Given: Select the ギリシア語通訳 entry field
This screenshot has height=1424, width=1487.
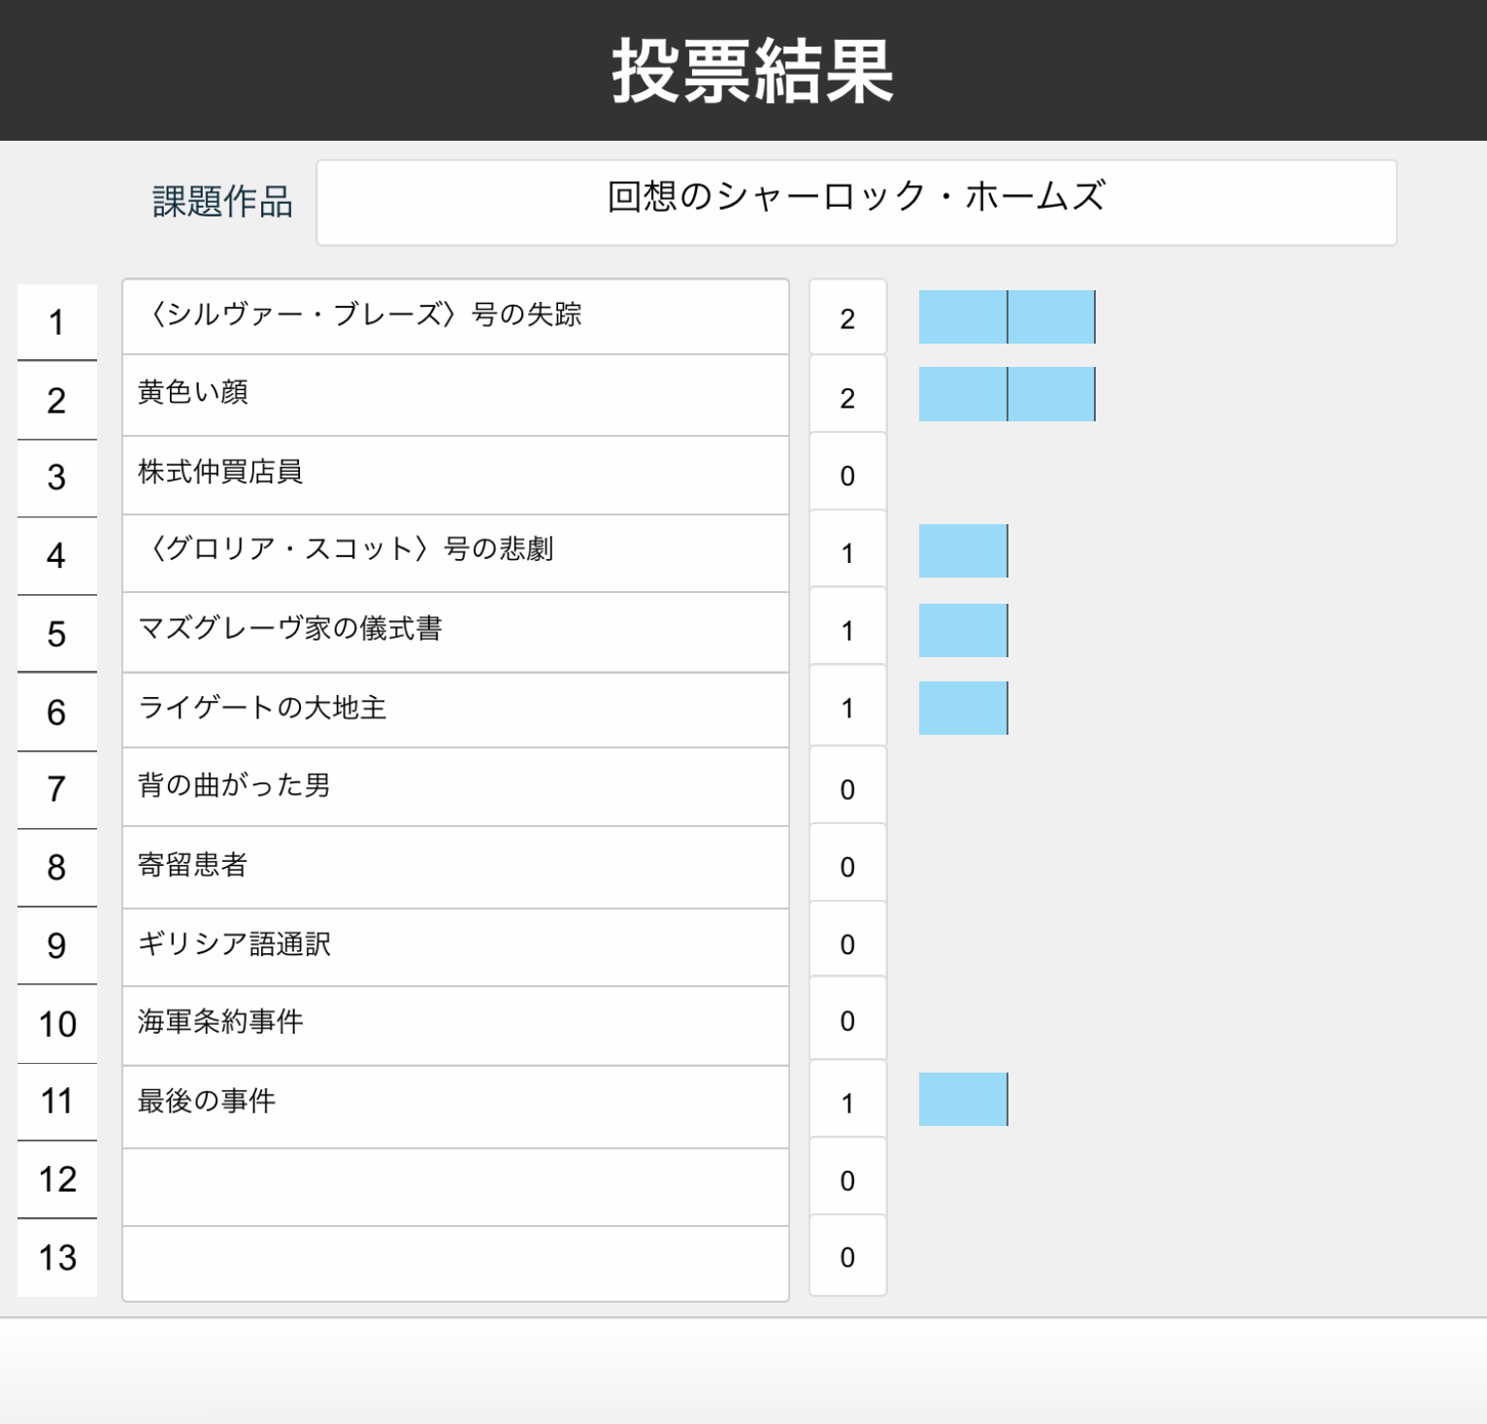Looking at the screenshot, I should tap(454, 945).
